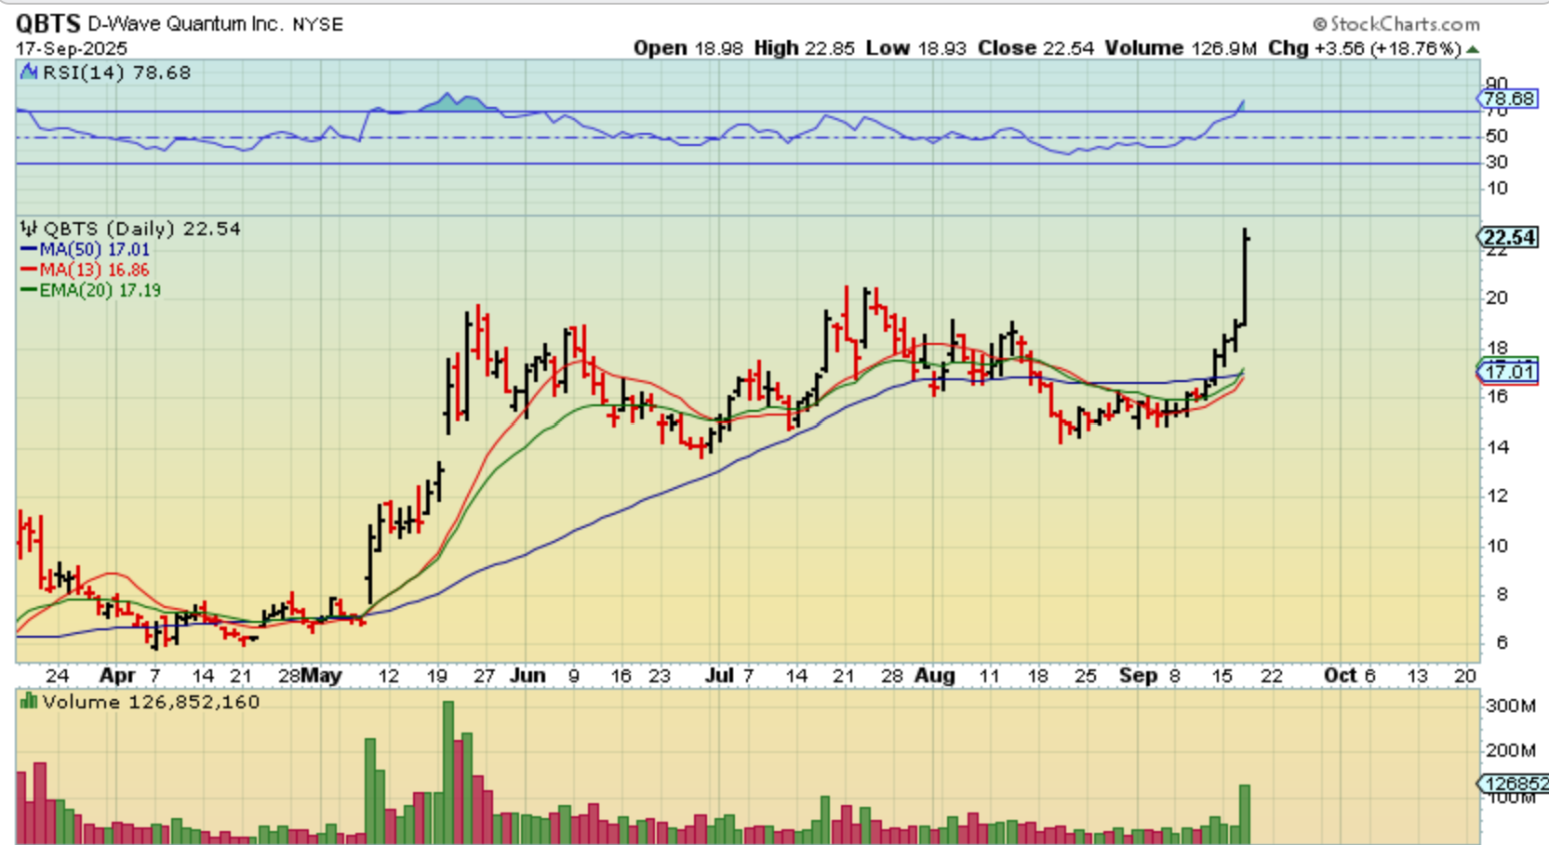The height and width of the screenshot is (845, 1549).
Task: Click the "Close 22.54" quote value
Action: pos(1035,48)
